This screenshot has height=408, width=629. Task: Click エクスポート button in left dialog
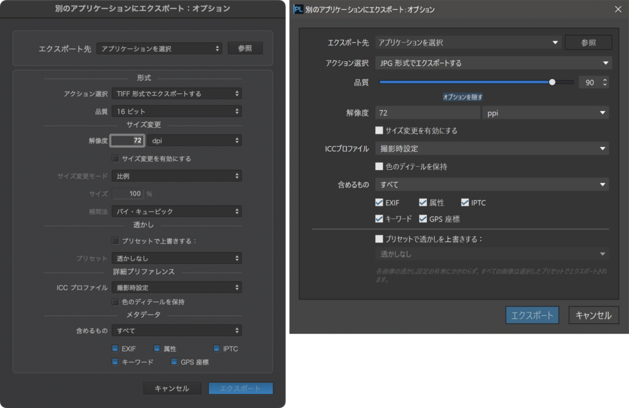[x=241, y=388]
